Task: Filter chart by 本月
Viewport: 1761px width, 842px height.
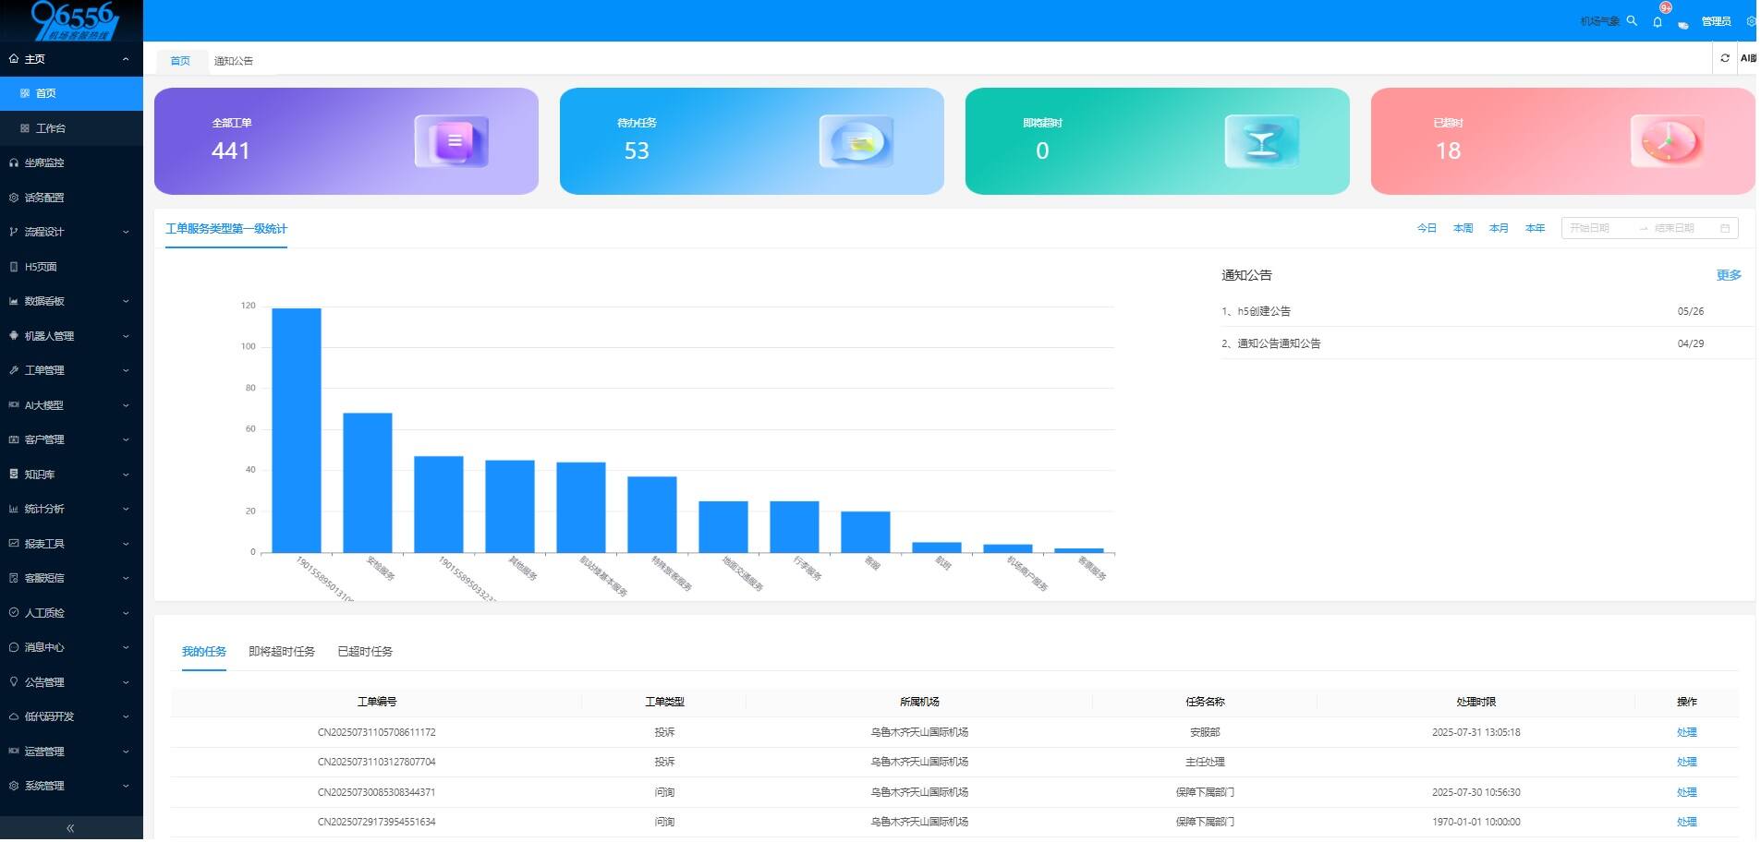Action: pyautogui.click(x=1498, y=228)
